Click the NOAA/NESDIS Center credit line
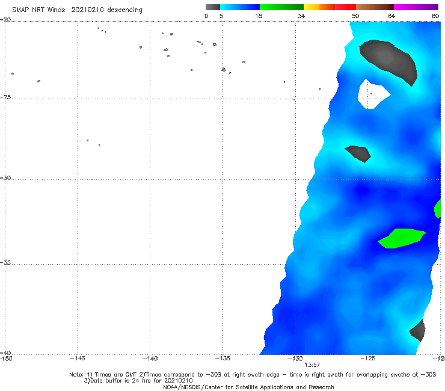Viewport: 445px width, 391px height. [248, 387]
